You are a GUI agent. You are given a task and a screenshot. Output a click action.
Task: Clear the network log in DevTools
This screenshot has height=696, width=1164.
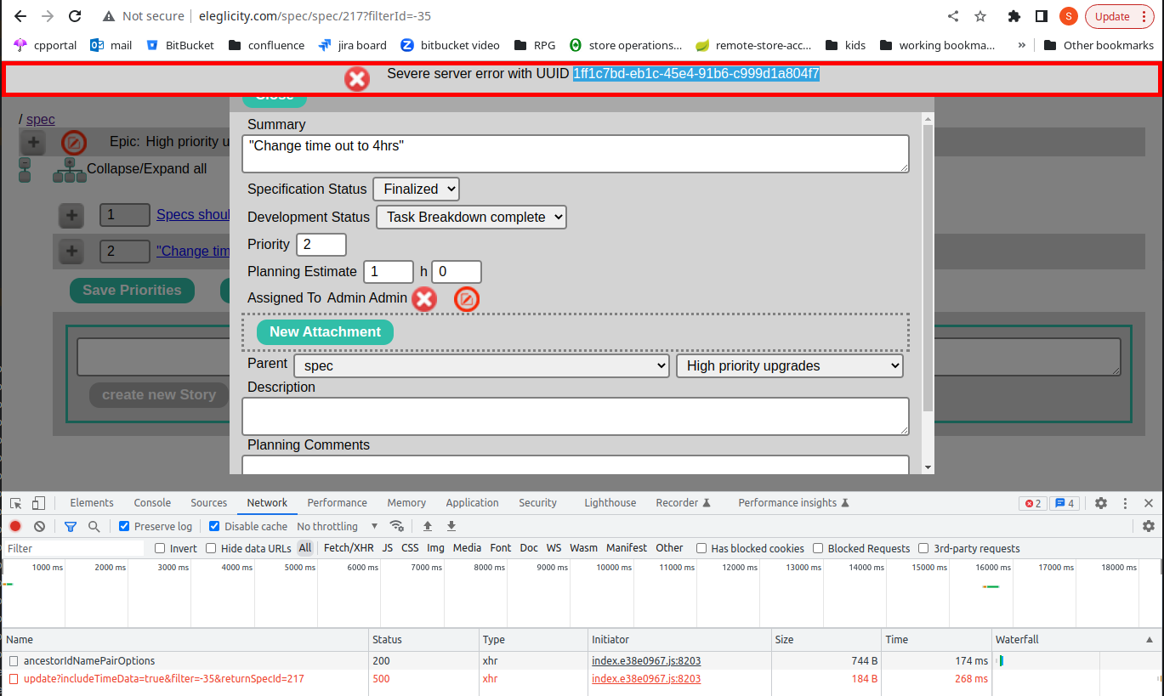click(39, 526)
